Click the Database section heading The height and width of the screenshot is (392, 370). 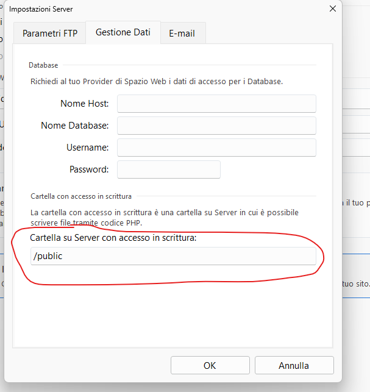click(x=44, y=65)
